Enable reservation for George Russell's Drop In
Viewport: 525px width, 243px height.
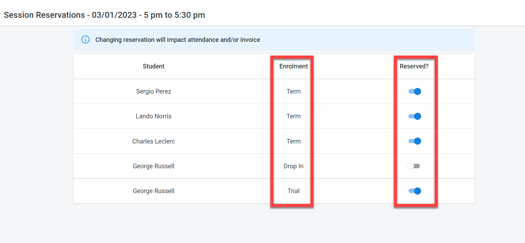[414, 166]
